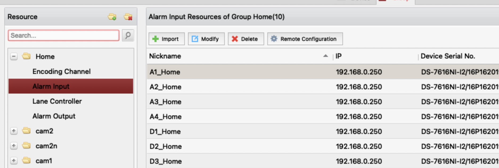This screenshot has width=499, height=168.
Task: Select Alarm Output under Home
Action: [54, 116]
